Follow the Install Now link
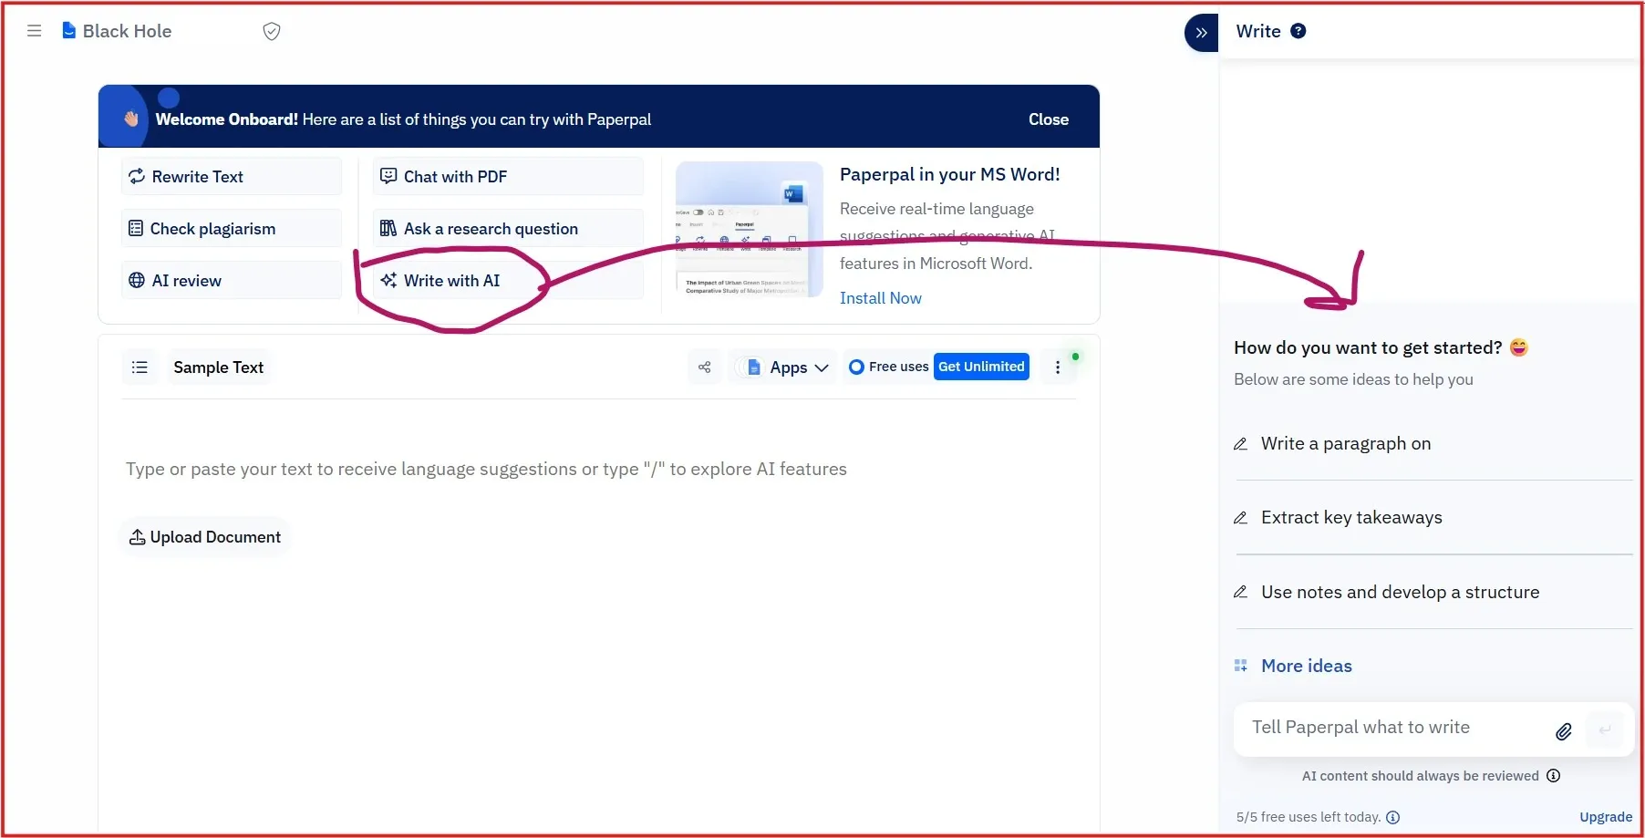The width and height of the screenshot is (1645, 838). [880, 298]
